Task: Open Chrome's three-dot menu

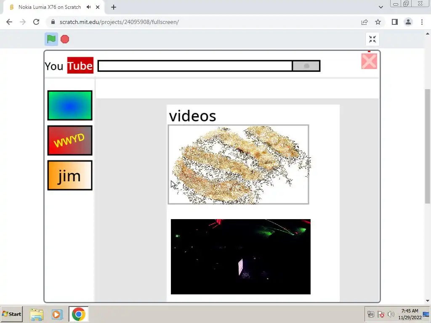Action: tap(422, 22)
